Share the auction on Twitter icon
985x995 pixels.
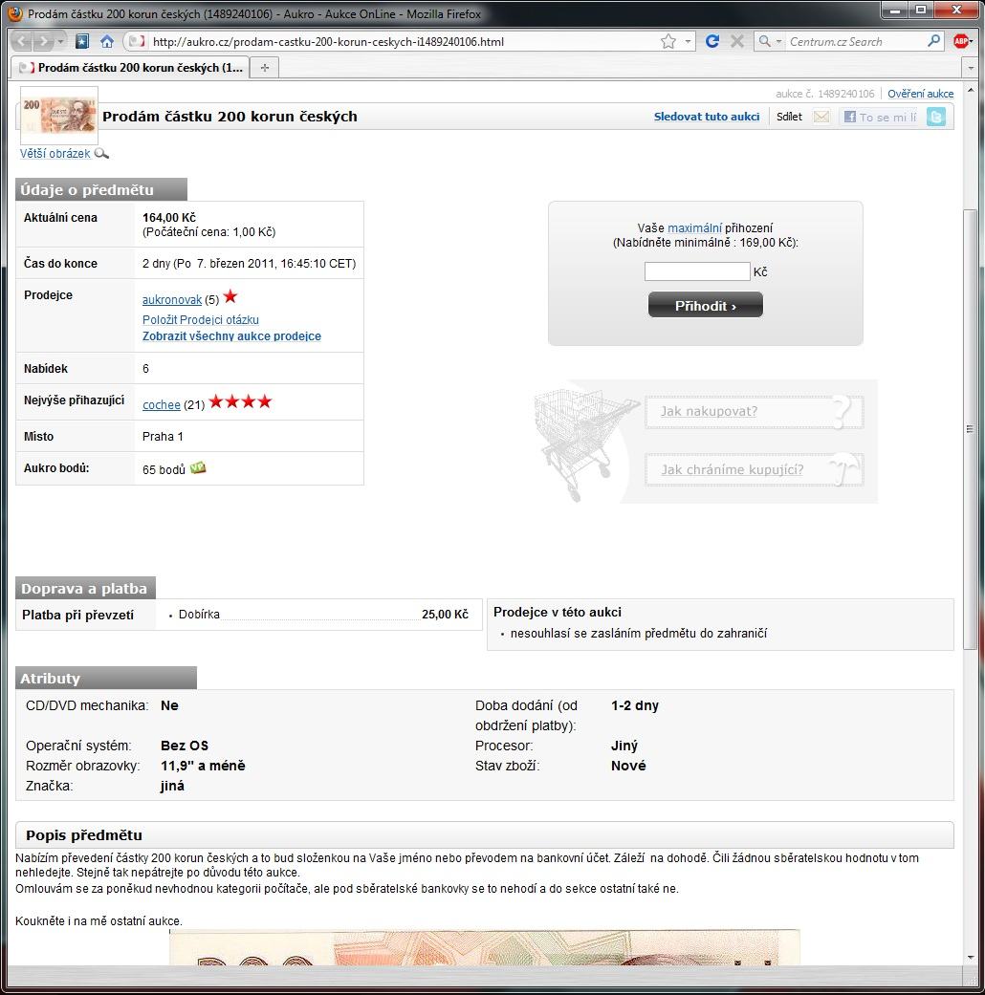point(935,117)
